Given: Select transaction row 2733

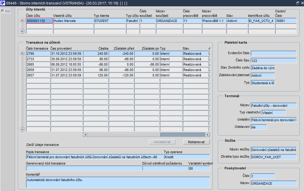Looking at the screenshot, I should (x=38, y=59).
